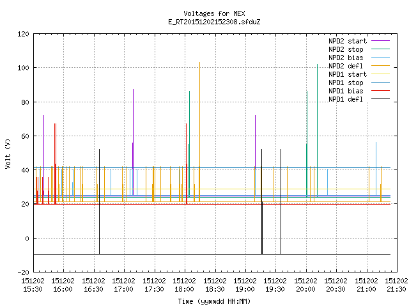Screen dimensions: 409x307
Task: Click the NPD1 stop legend label
Action: point(346,83)
